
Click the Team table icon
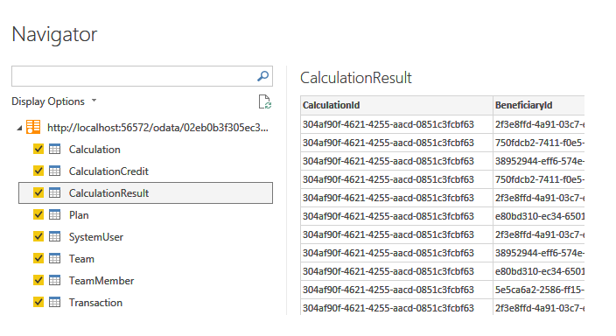(54, 259)
